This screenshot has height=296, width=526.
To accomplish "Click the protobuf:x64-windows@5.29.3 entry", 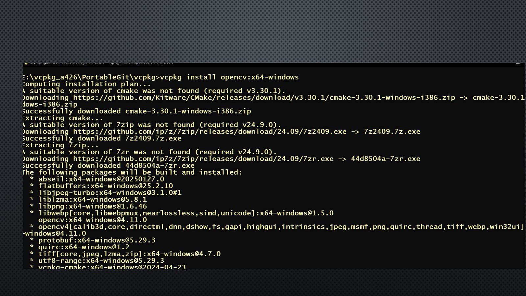I will click(97, 240).
